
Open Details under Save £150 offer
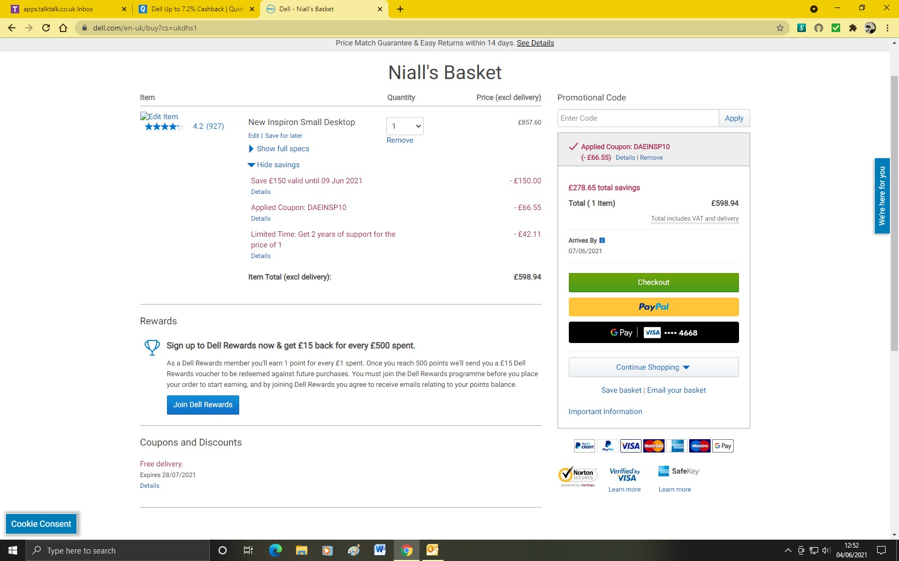click(261, 192)
